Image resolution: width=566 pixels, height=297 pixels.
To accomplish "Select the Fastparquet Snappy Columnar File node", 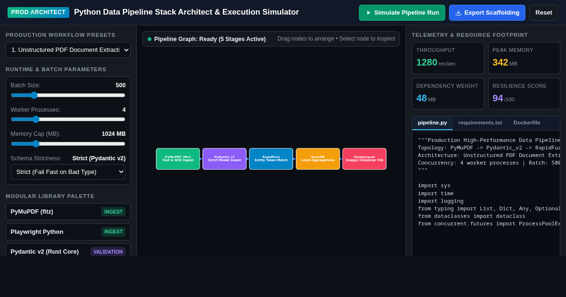I will pyautogui.click(x=365, y=159).
